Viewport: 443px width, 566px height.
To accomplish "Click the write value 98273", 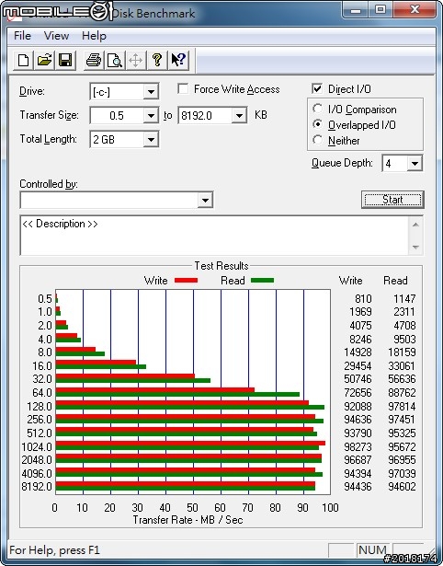I will pos(358,446).
